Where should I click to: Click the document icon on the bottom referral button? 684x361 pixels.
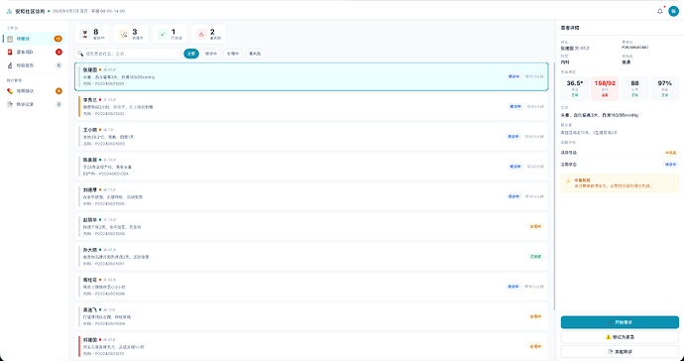(611, 351)
